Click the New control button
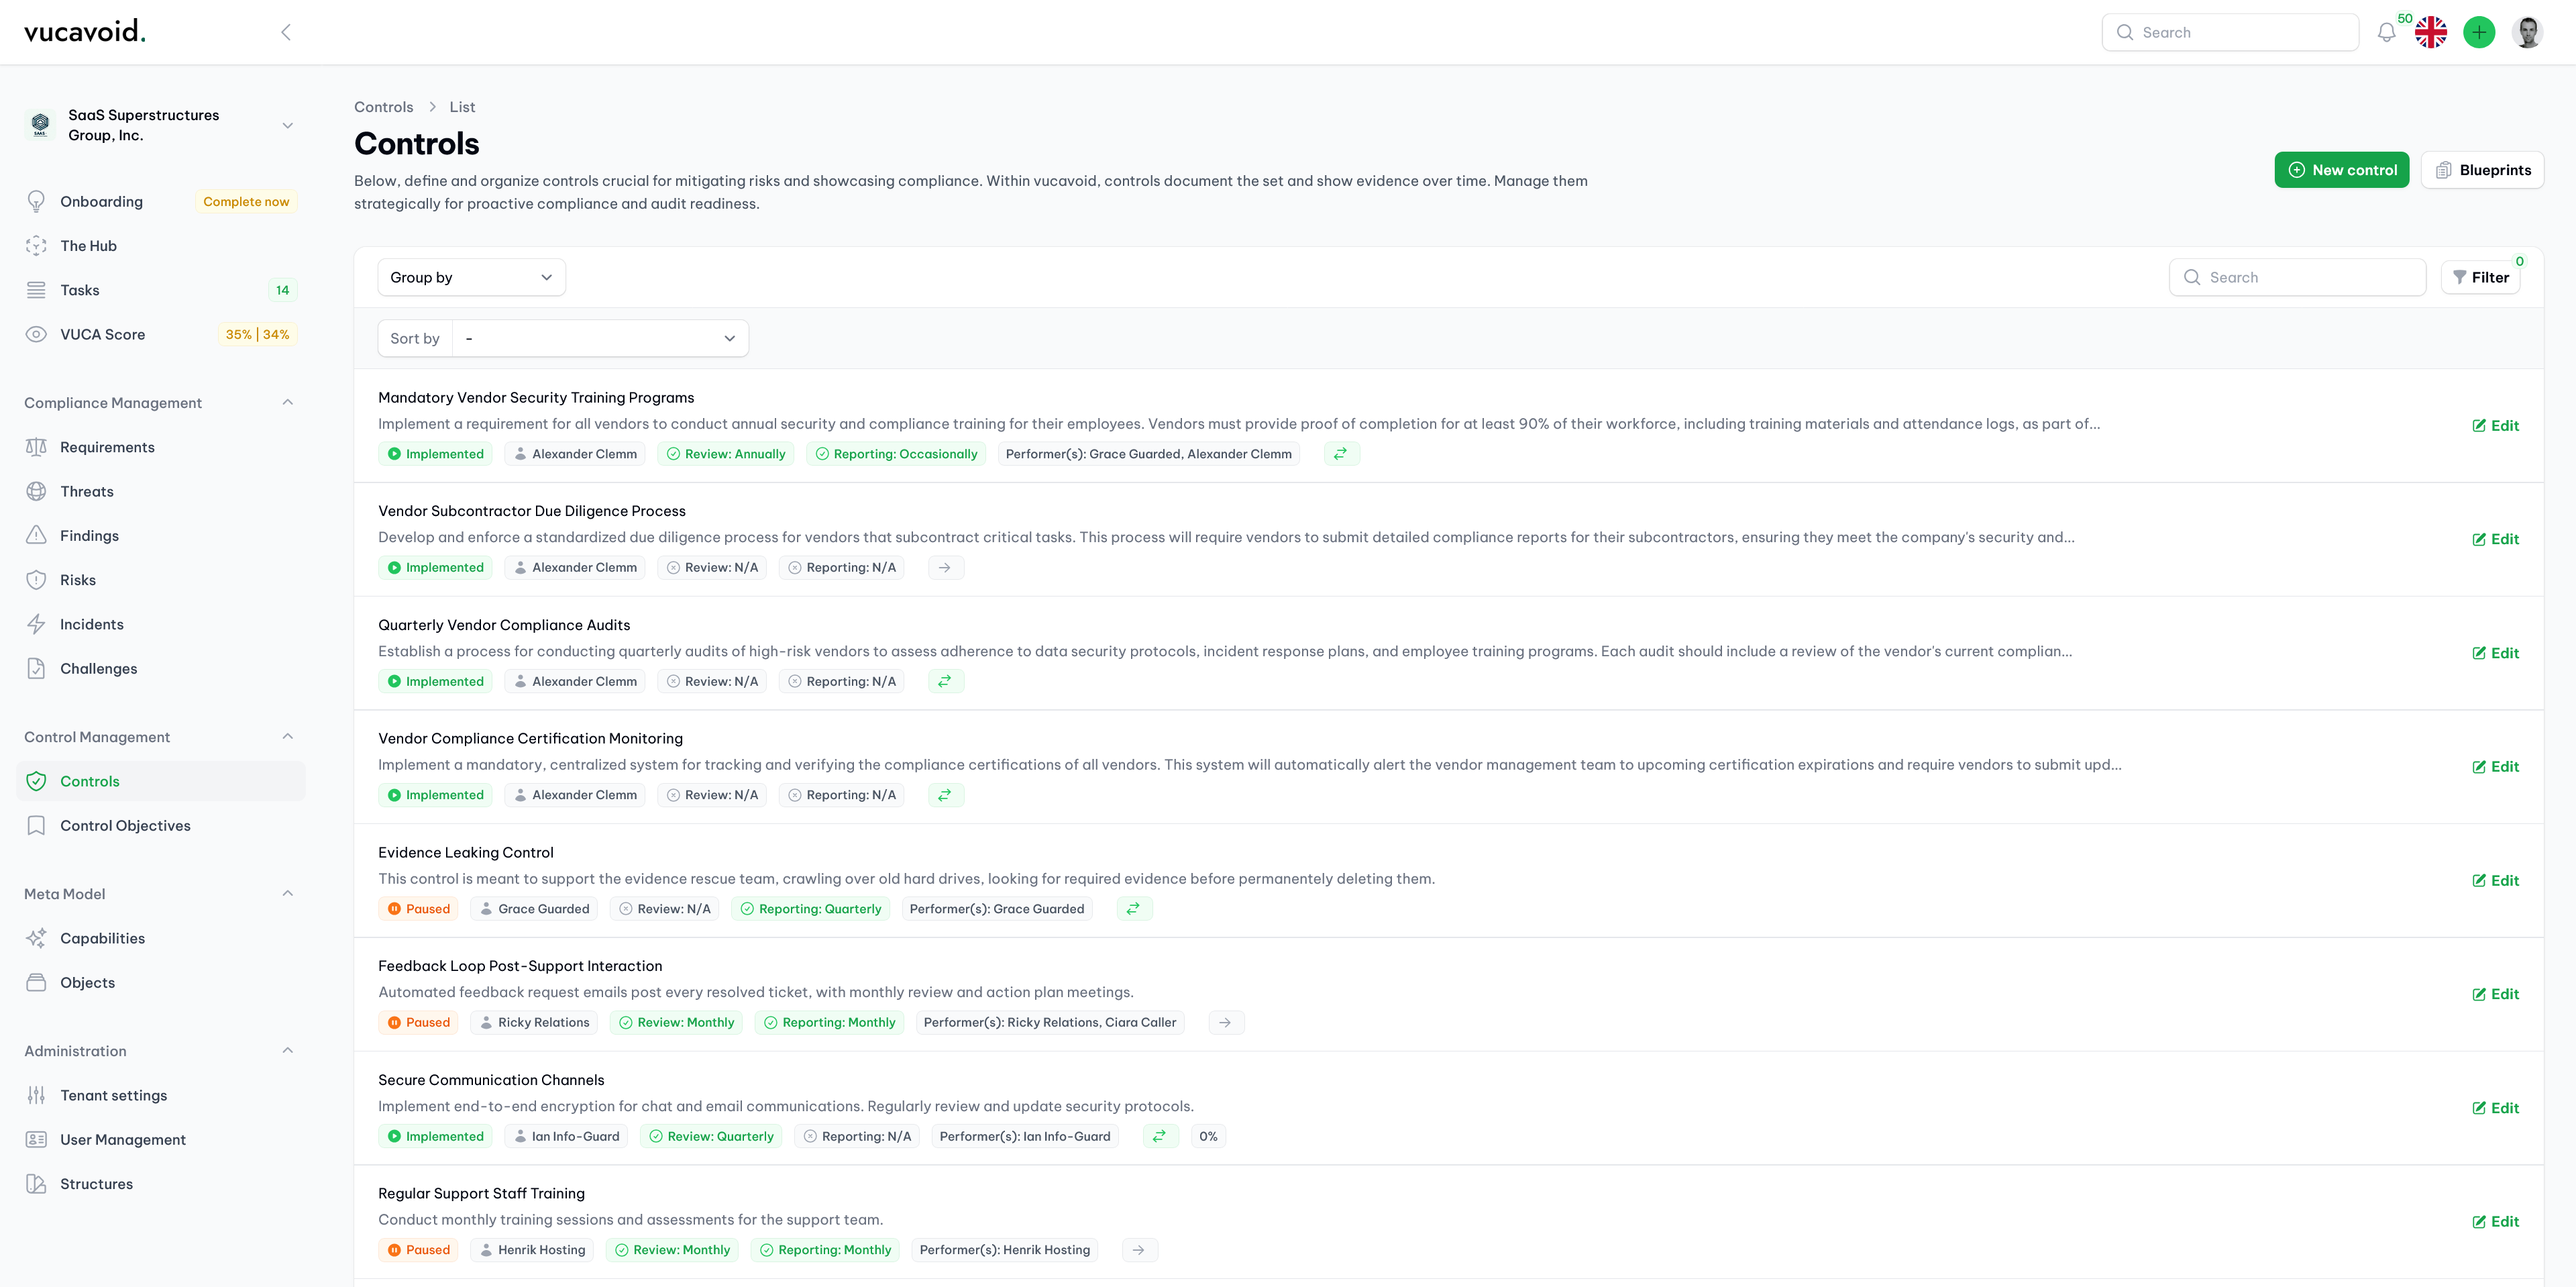Image resolution: width=2576 pixels, height=1287 pixels. [x=2342, y=170]
